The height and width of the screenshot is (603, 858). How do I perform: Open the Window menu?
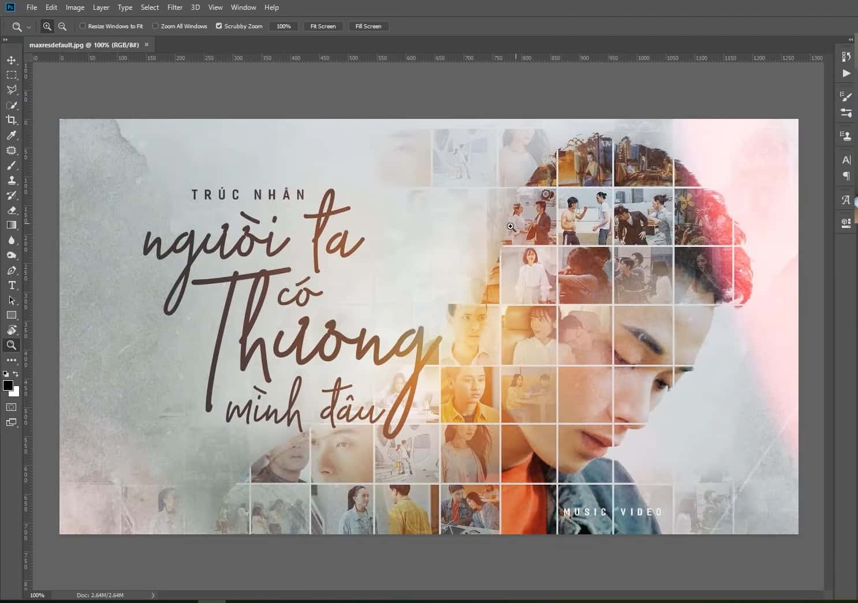(x=244, y=8)
